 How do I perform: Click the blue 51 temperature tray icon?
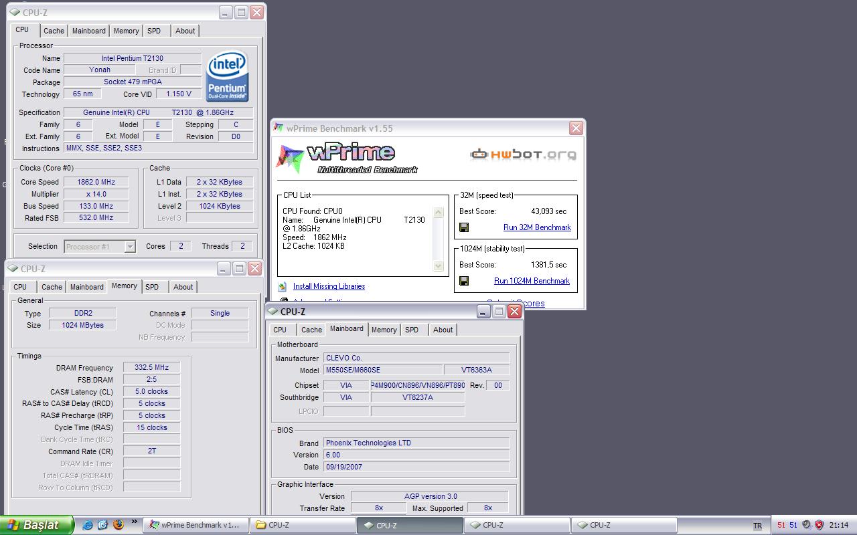coord(793,525)
